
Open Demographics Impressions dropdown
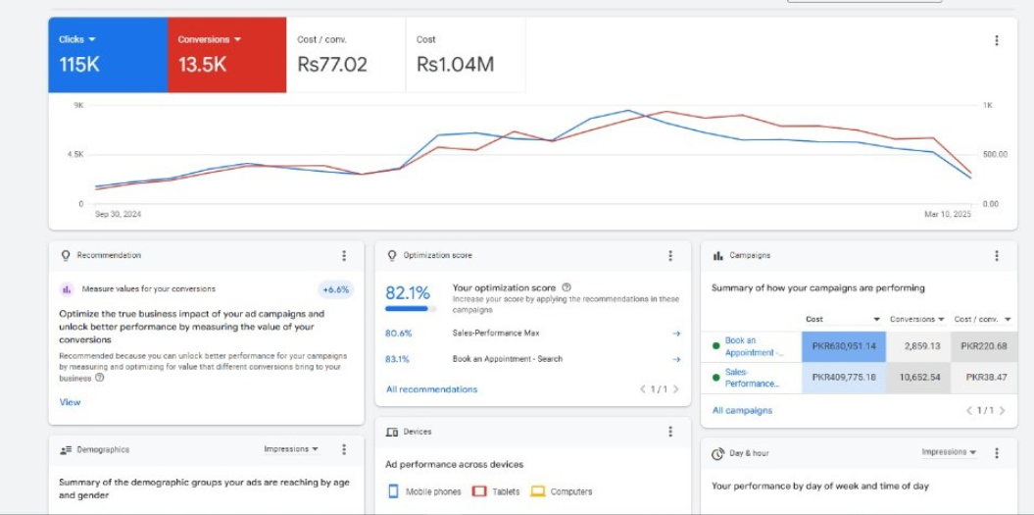[290, 450]
